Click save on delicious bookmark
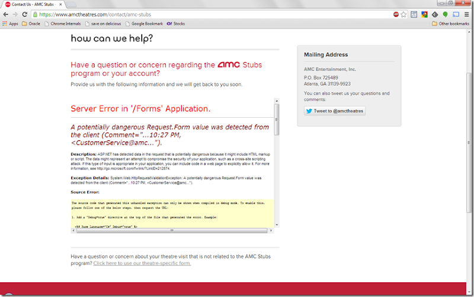The height and width of the screenshot is (297, 474). point(103,24)
